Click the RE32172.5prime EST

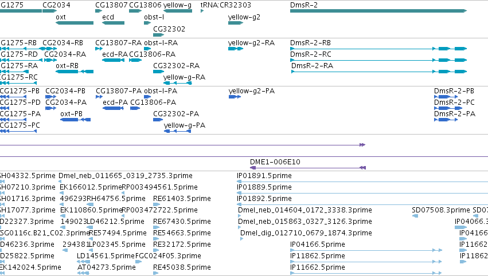coord(156,250)
